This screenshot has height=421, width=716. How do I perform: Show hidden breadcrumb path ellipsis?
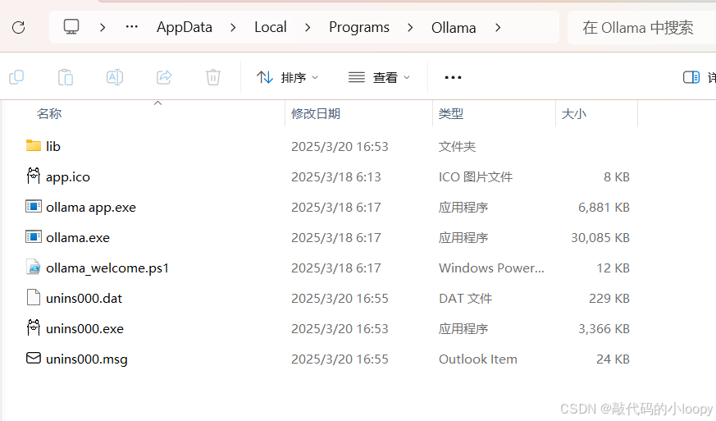[x=132, y=27]
